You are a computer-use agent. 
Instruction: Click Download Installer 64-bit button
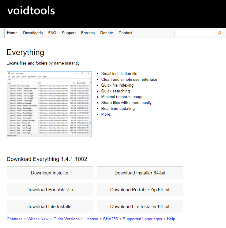tap(140, 173)
